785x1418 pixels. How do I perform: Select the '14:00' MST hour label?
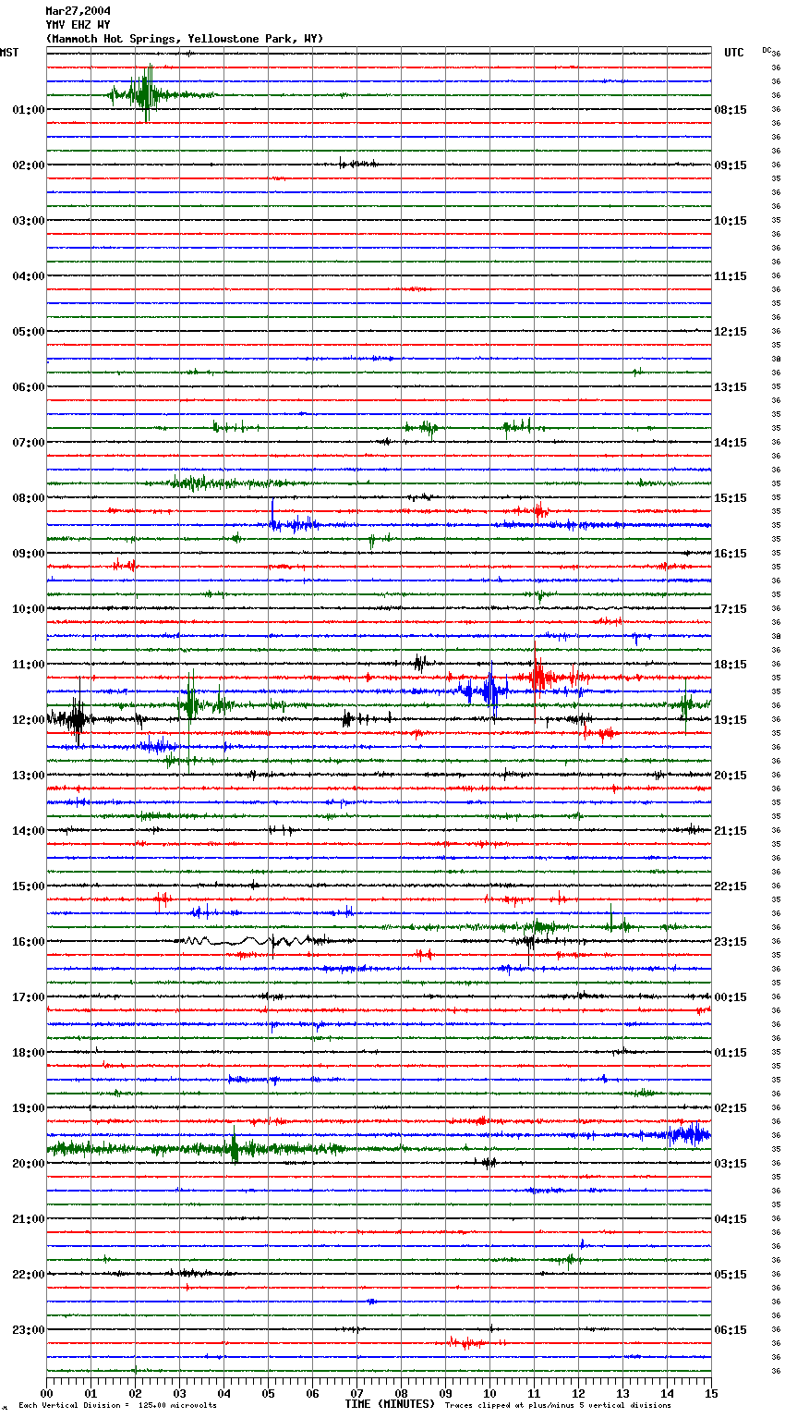click(29, 831)
